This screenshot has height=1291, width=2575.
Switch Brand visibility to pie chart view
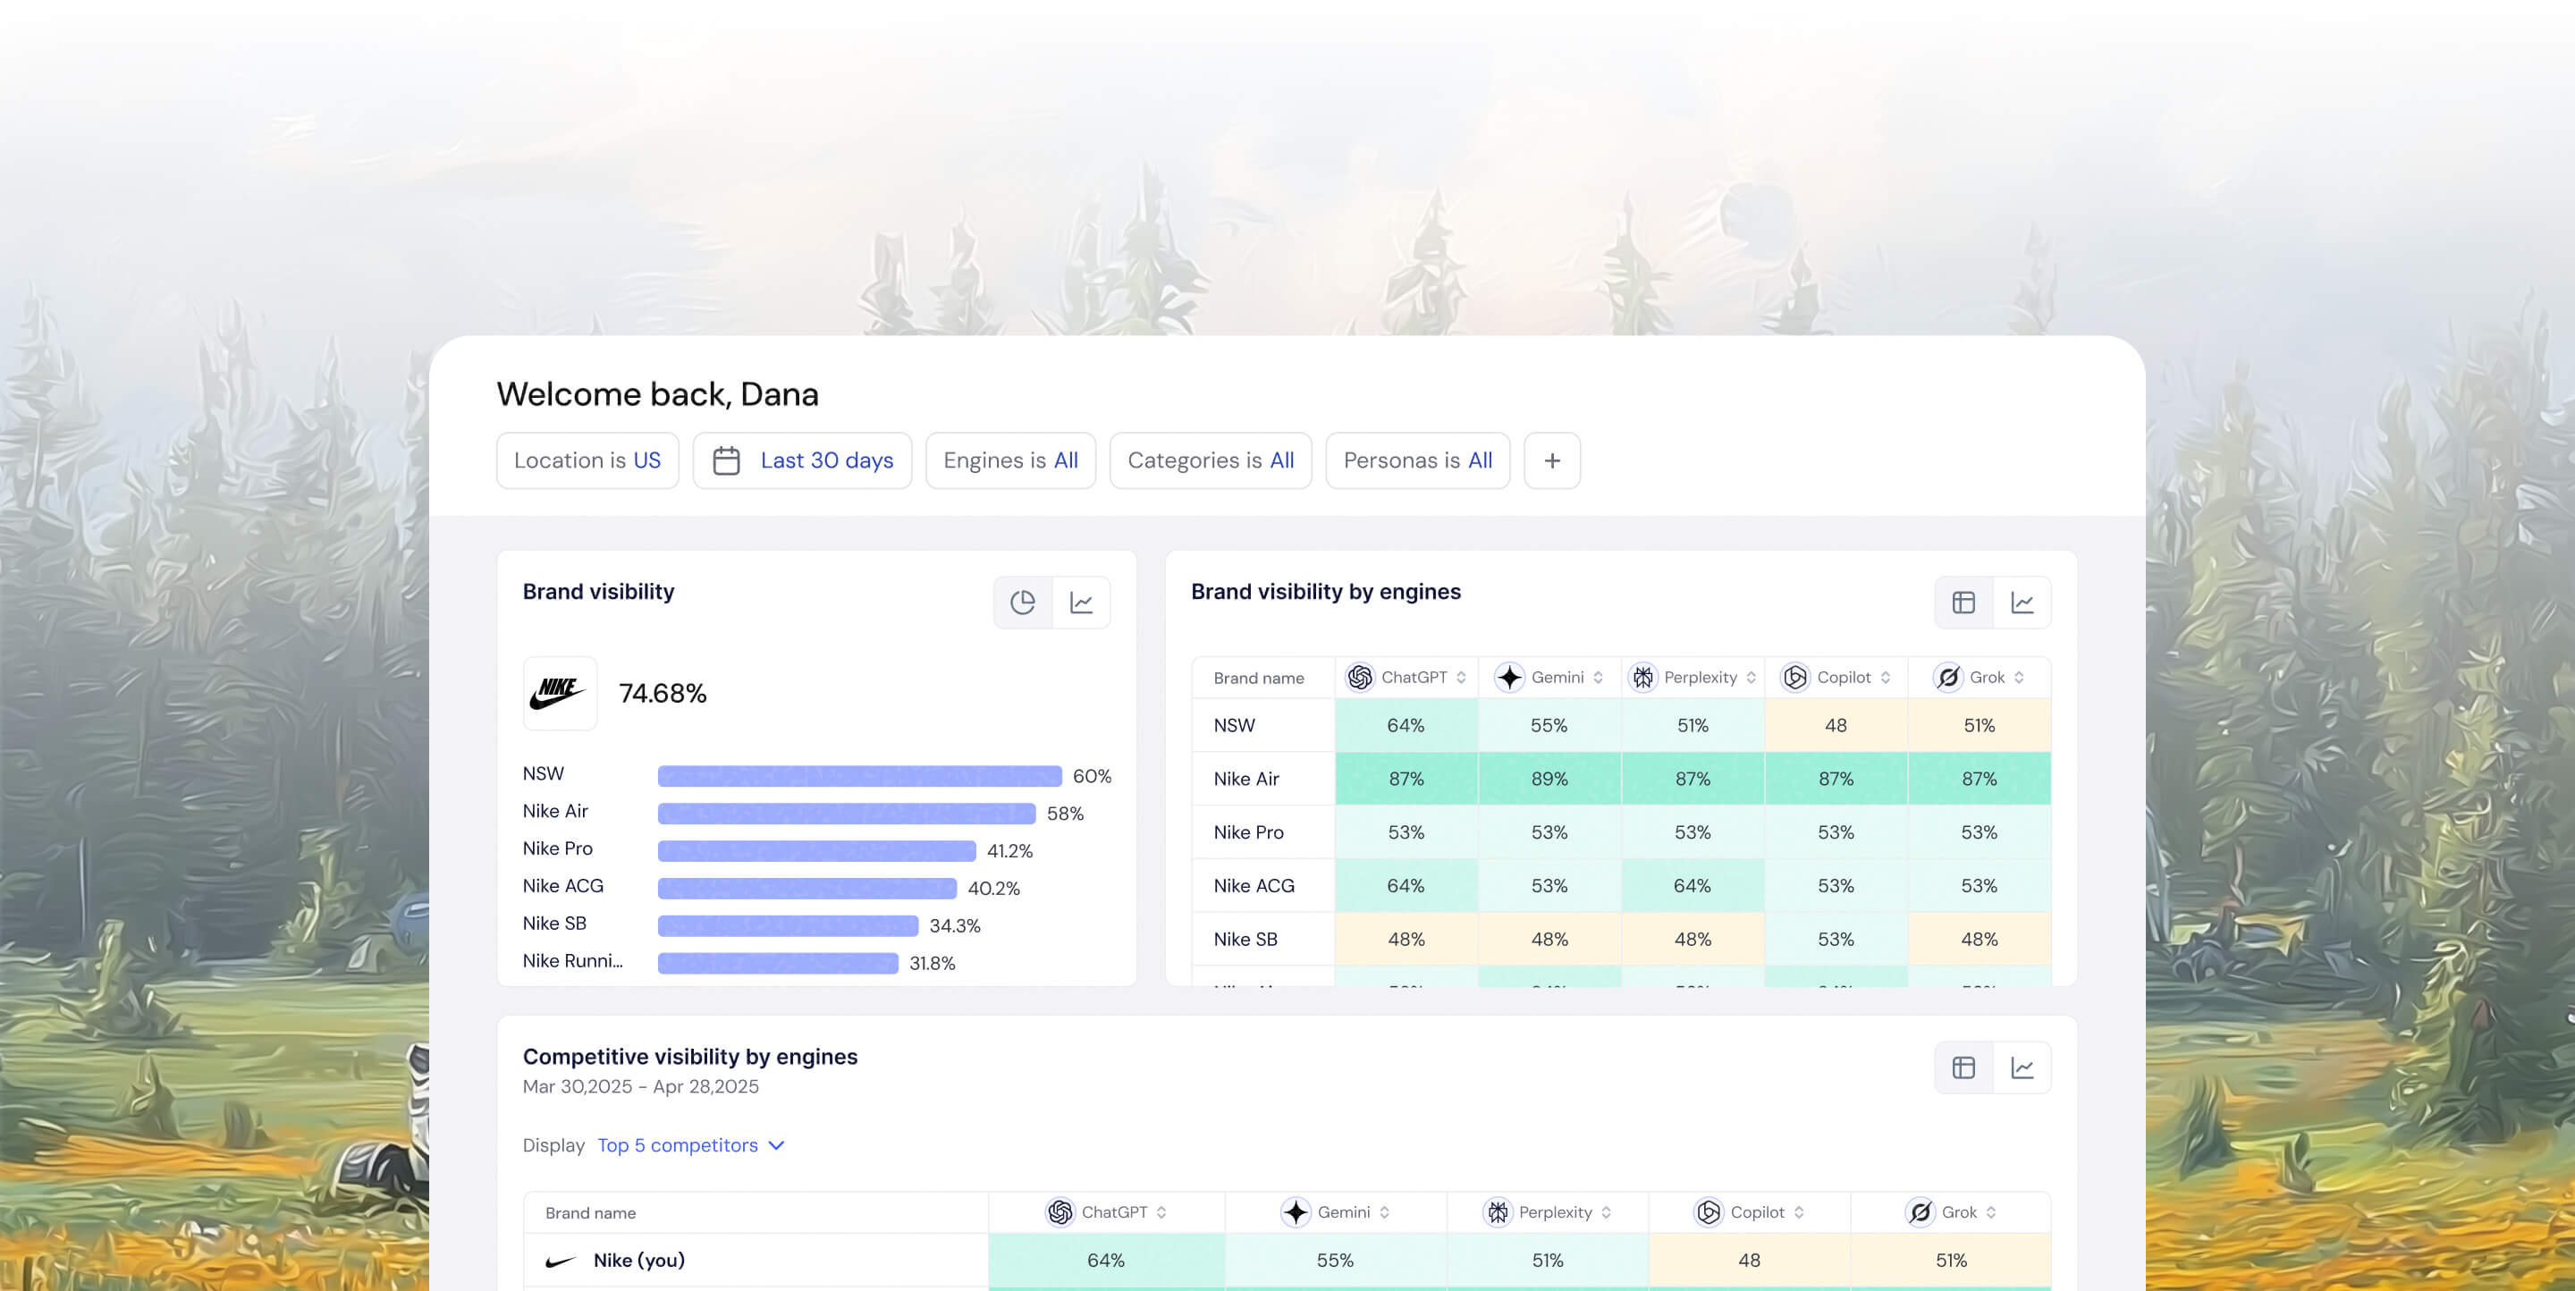pos(1020,602)
